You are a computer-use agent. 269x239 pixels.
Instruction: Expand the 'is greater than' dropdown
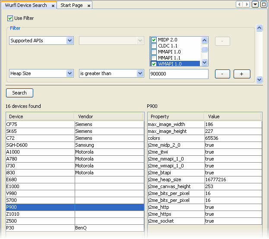pyautogui.click(x=140, y=74)
